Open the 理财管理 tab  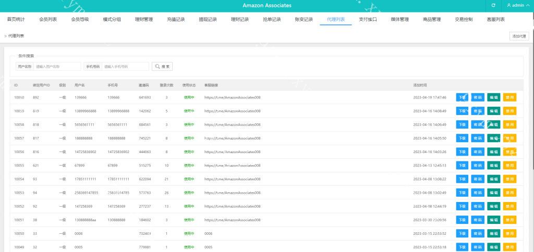[x=144, y=19]
